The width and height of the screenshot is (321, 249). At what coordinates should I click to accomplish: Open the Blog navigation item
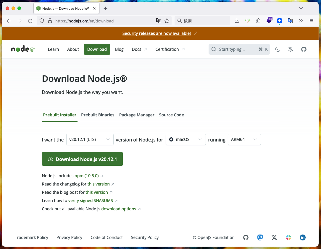tap(119, 49)
